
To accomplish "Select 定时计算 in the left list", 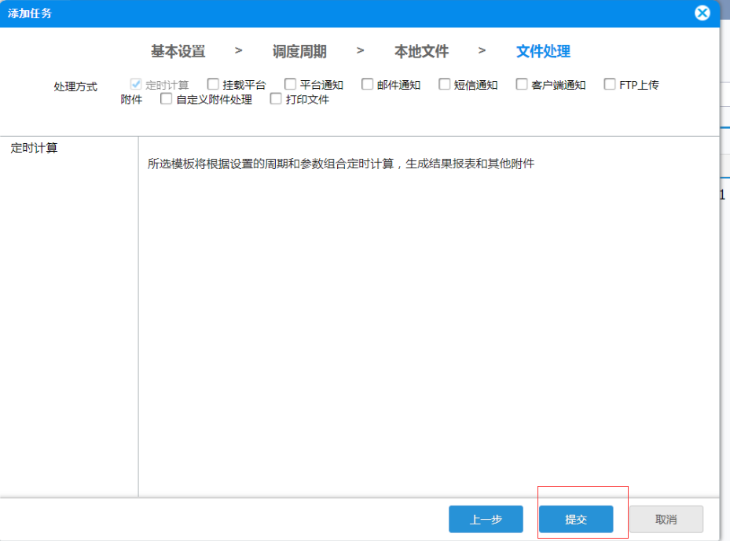I will coord(34,148).
